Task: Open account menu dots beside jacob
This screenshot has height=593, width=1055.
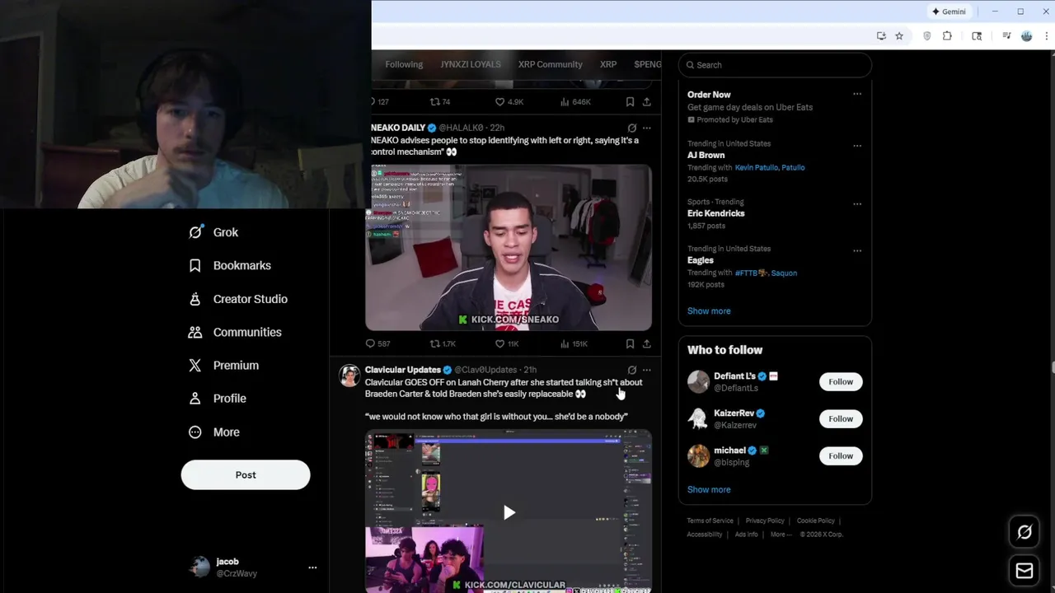Action: (x=312, y=567)
